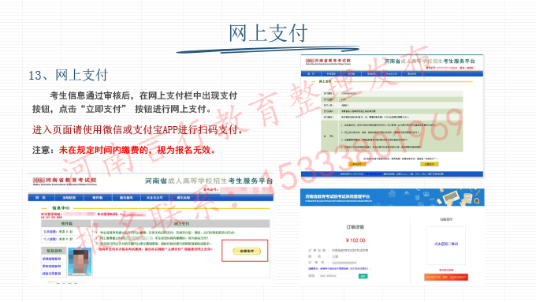This screenshot has height=302, width=536.
Task: Click right yellow 立即支付 button below payment table
Action: (x=430, y=164)
